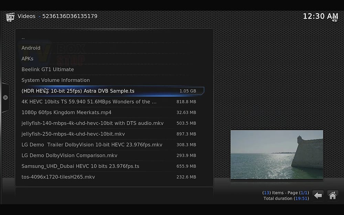Click the (13) Items page indicator
Screen dimensions: 344x215
click(x=286, y=193)
